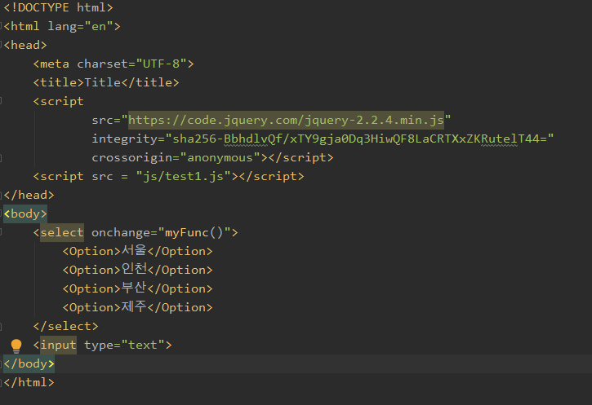Click the crossorigin attribute name
592x405 pixels.
pyautogui.click(x=131, y=157)
